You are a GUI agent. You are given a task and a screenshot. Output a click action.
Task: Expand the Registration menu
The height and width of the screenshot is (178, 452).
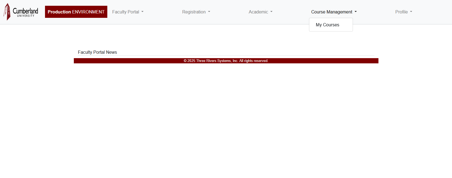point(196,12)
